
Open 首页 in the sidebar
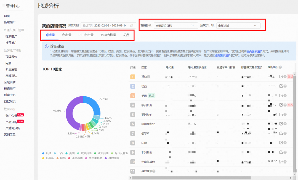click(x=7, y=16)
